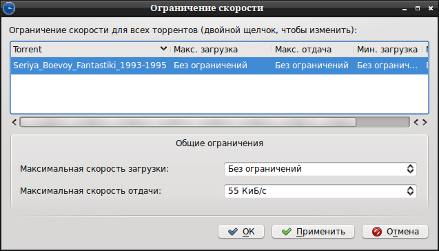The height and width of the screenshot is (251, 439).
Task: Click the Применить button
Action: [x=313, y=232]
